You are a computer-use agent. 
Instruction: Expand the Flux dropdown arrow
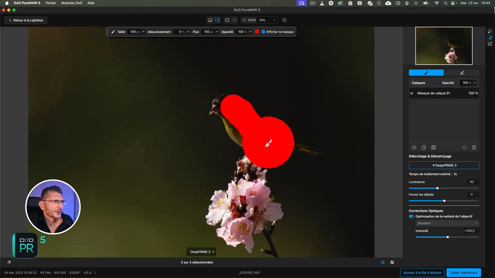(x=217, y=32)
